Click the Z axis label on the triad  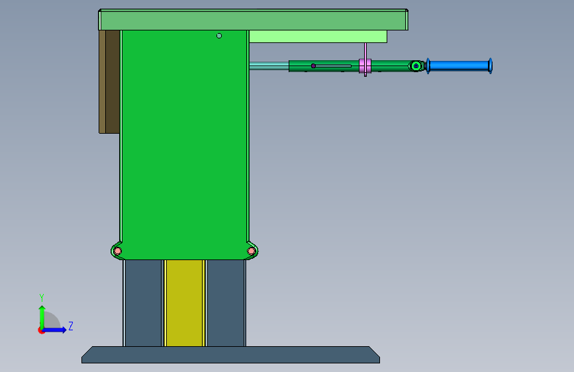71,326
